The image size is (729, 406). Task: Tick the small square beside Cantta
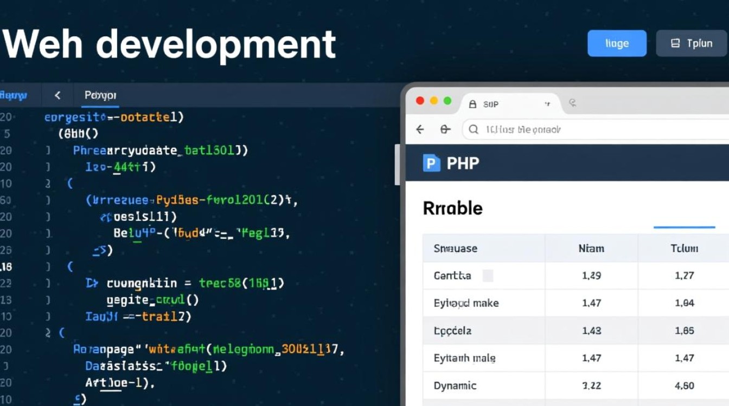(x=488, y=276)
